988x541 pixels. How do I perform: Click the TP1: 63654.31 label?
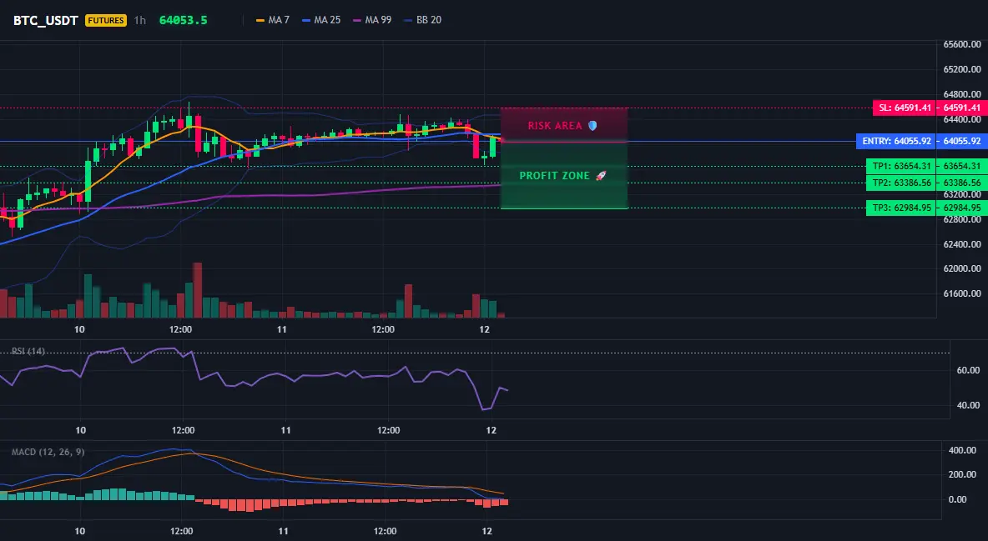[901, 166]
